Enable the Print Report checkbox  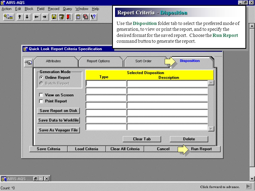[41, 101]
